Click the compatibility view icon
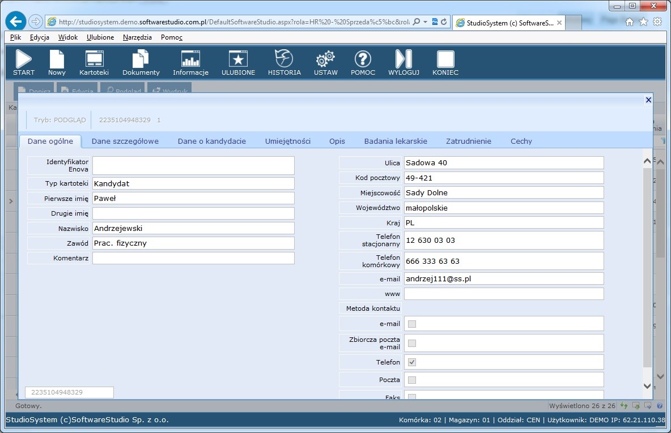The image size is (671, 433). 435,22
